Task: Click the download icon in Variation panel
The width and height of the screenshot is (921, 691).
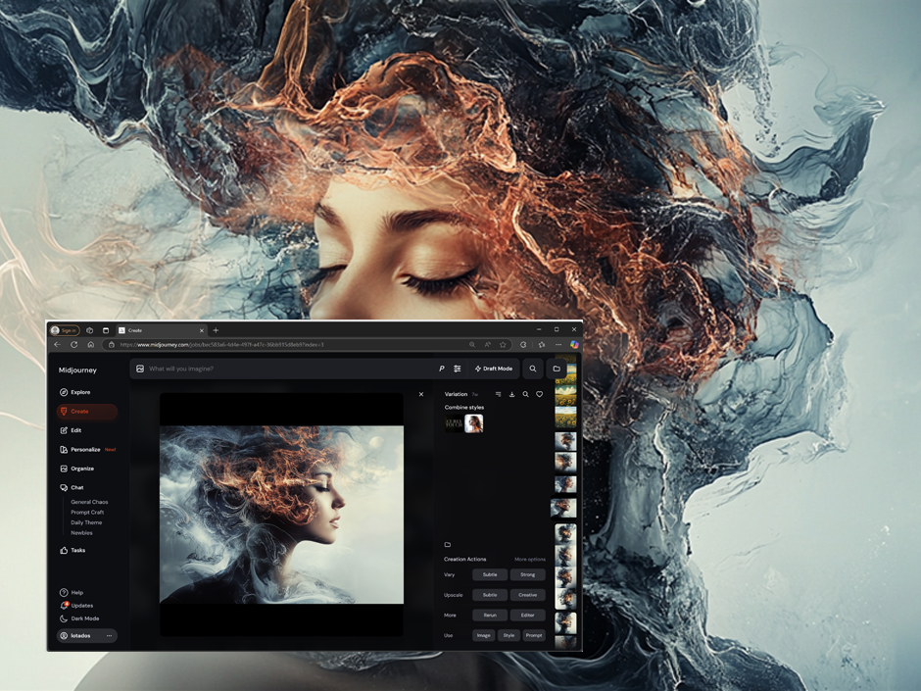Action: (x=511, y=394)
